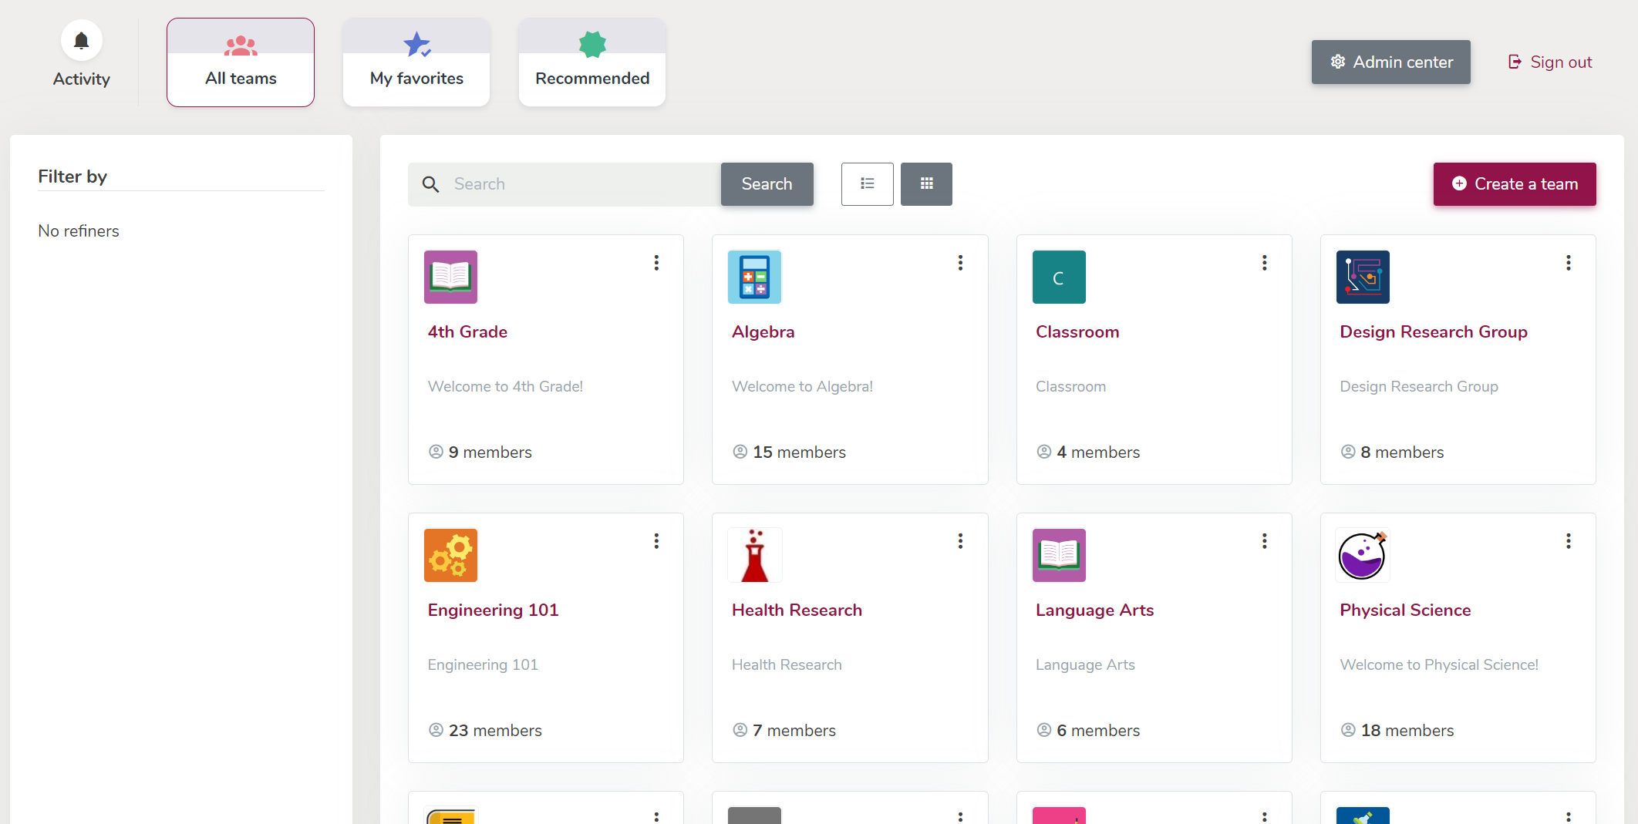The height and width of the screenshot is (824, 1638).
Task: Open the Activity bell notifications
Action: [x=81, y=41]
